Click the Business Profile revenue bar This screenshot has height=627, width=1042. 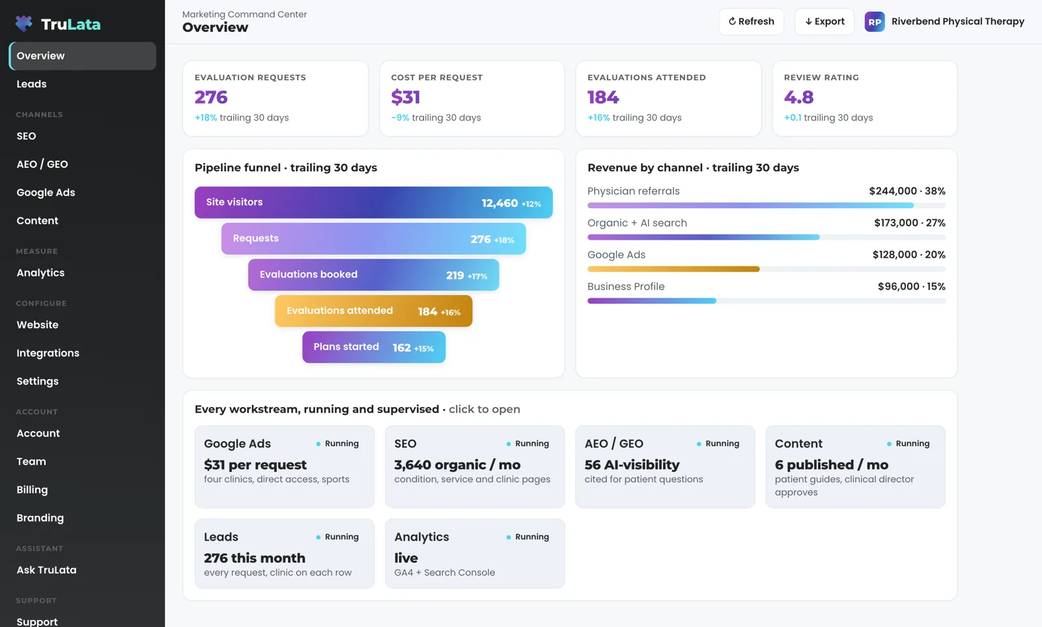[767, 301]
